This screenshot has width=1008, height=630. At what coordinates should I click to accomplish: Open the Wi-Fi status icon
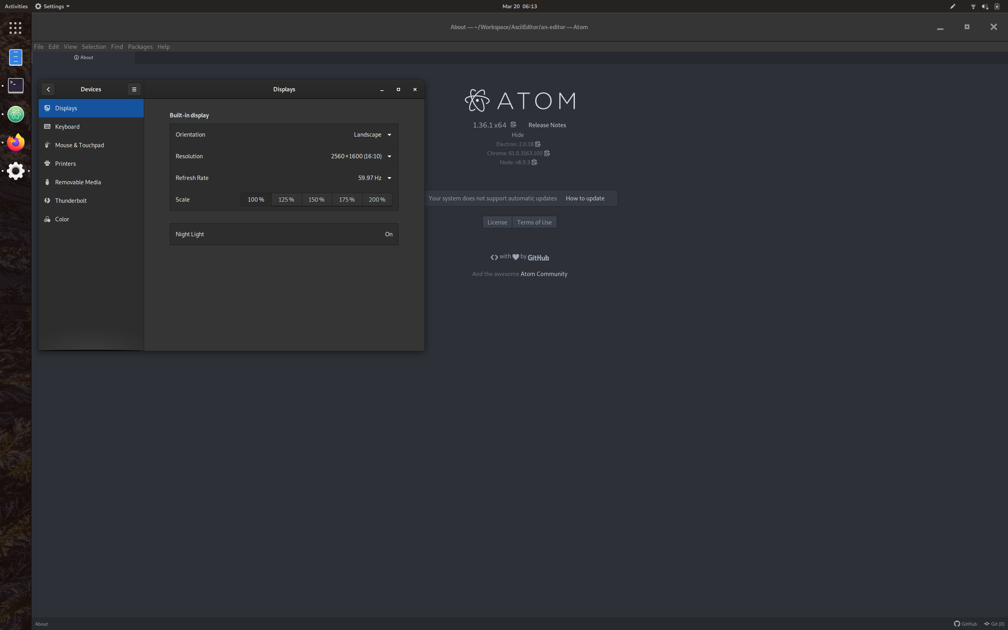coord(973,6)
